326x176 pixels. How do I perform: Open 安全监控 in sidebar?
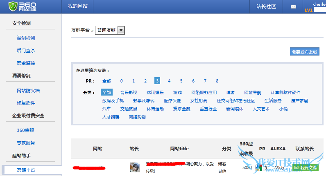(26, 63)
